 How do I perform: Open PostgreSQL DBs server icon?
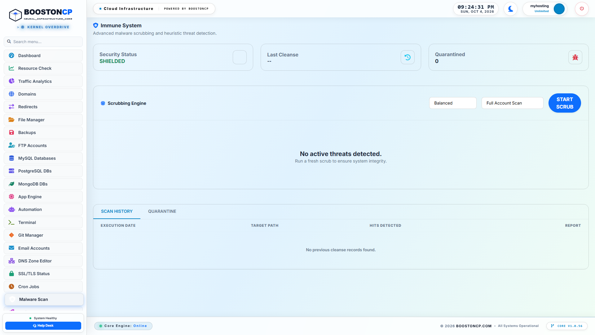(11, 171)
